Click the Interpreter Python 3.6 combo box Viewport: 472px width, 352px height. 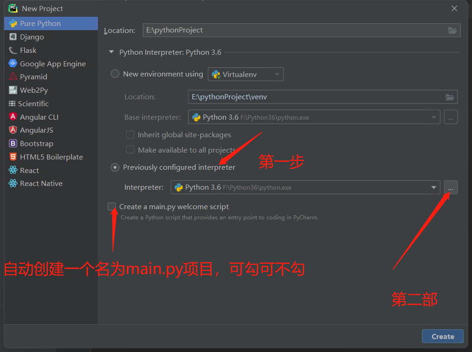click(305, 187)
